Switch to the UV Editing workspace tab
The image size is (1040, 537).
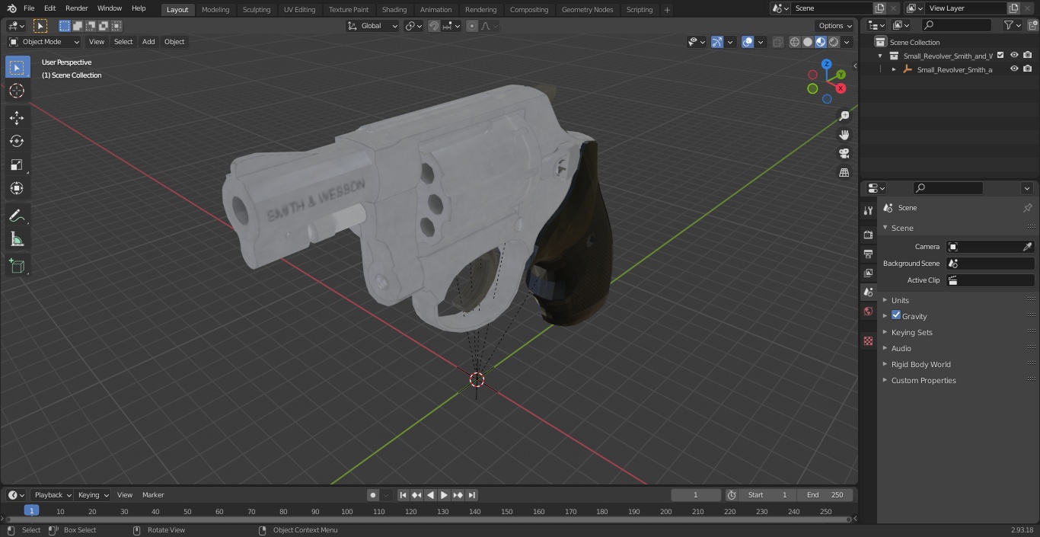pyautogui.click(x=299, y=10)
